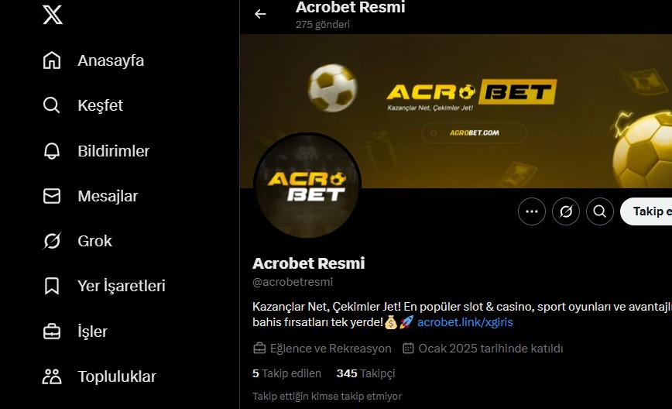Follow with the Takip et button
The width and height of the screenshot is (672, 409).
646,211
